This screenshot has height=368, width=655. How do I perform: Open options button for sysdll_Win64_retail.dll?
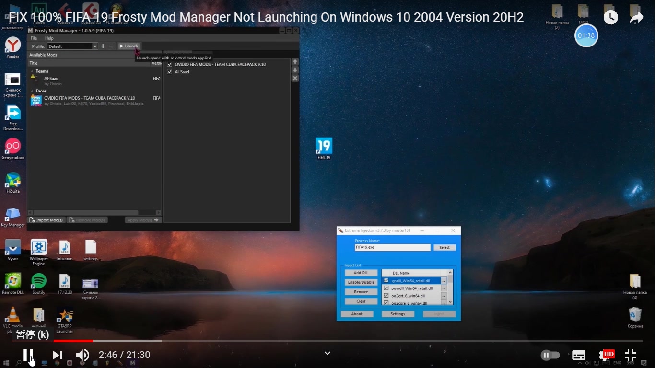444,281
